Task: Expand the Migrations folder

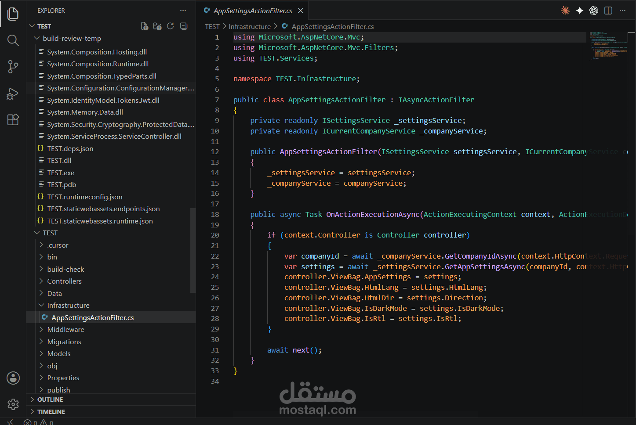Action: (x=41, y=342)
